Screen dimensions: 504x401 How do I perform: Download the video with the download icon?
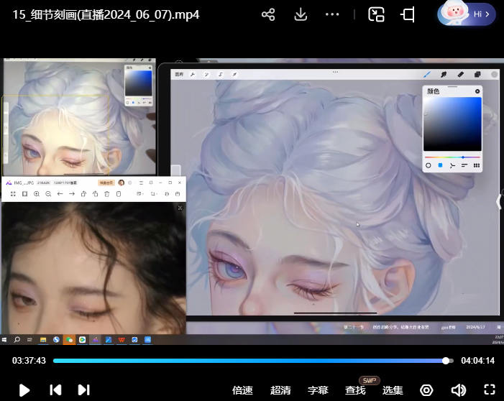click(x=301, y=14)
